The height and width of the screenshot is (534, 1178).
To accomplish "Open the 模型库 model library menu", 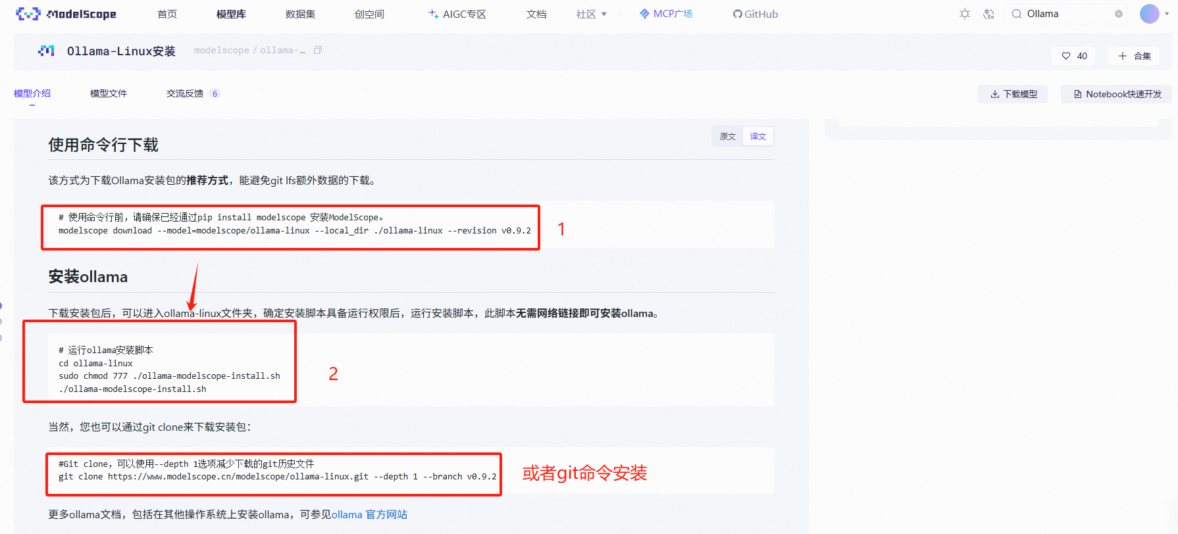I will [231, 14].
